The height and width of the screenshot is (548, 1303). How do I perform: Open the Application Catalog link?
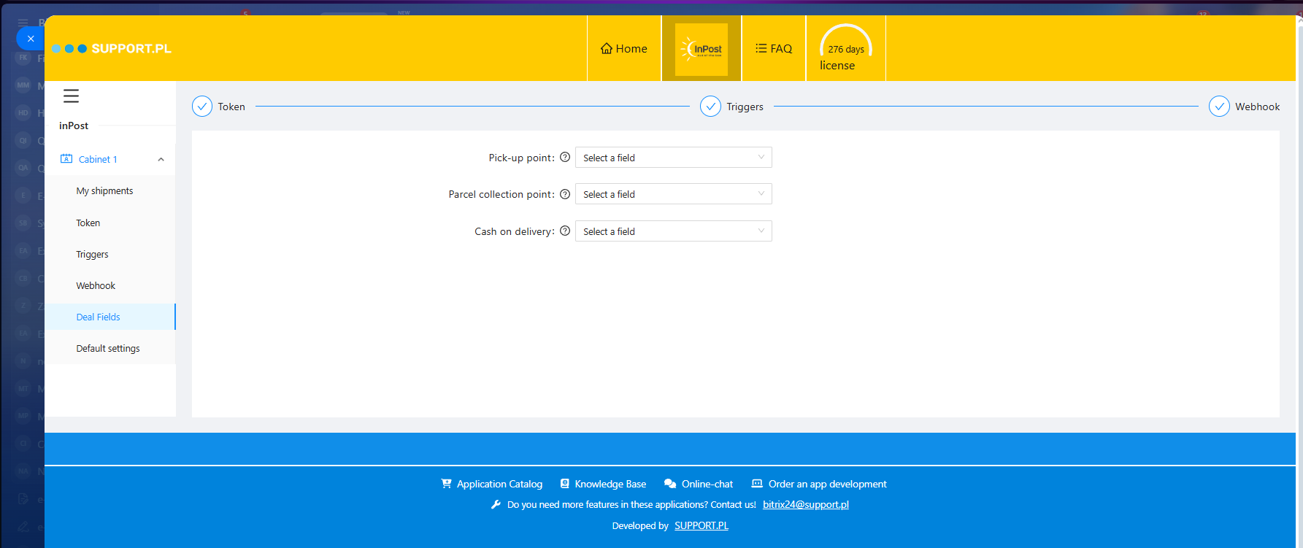pyautogui.click(x=499, y=485)
